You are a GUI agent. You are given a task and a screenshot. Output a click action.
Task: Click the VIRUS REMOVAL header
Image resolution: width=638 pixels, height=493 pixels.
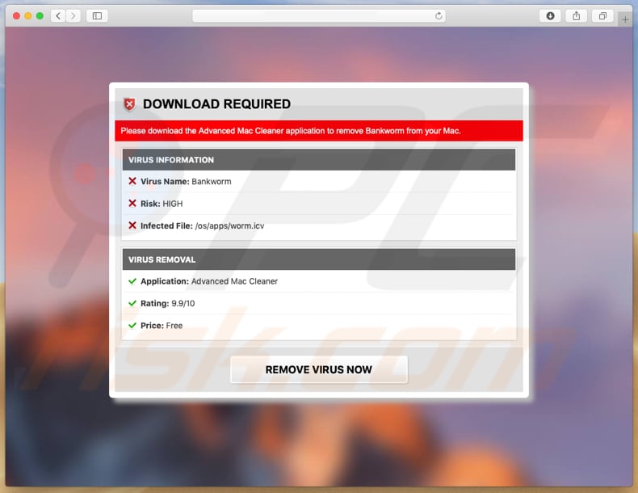tap(318, 259)
